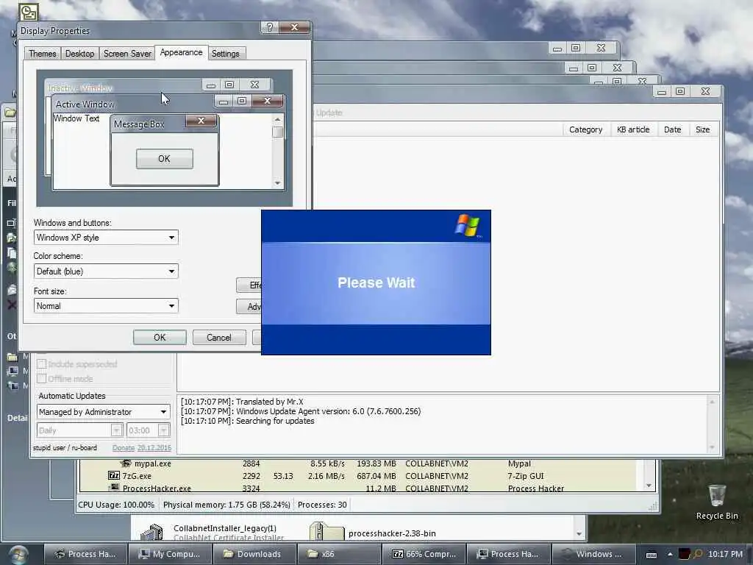The image size is (753, 565).
Task: Click the 7zG.exe 7-Zip icon
Action: pos(114,476)
